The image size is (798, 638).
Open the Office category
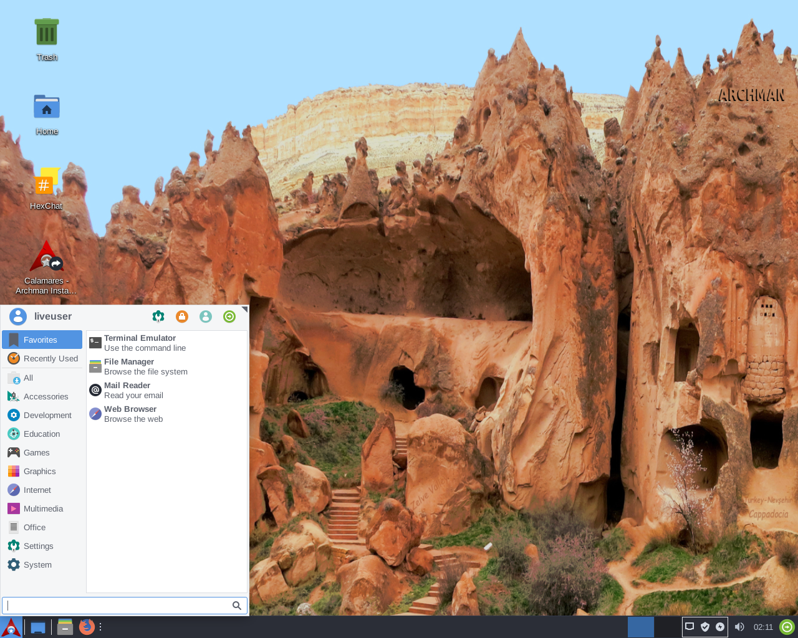click(42, 527)
